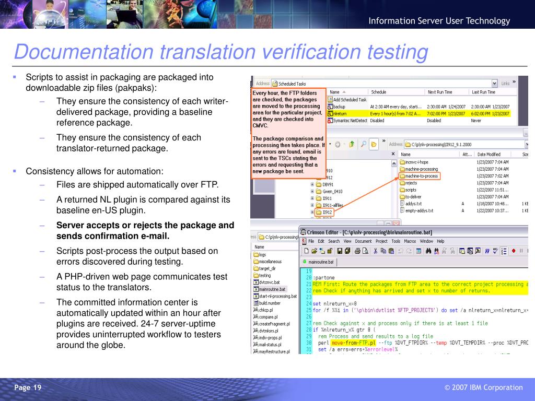The height and width of the screenshot is (401, 535).
Task: Click red Record Macro button in Crimson Editor
Action: 514,251
